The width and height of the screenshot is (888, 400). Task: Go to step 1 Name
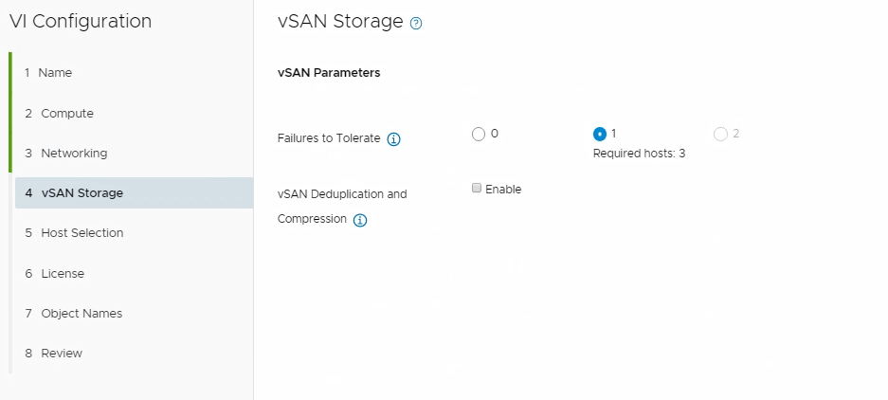click(x=55, y=73)
